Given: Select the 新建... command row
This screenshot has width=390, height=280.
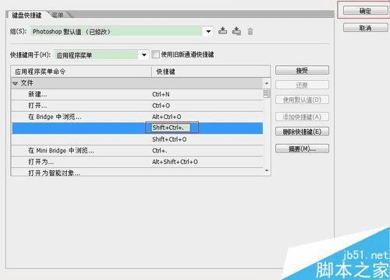Looking at the screenshot, I should (x=137, y=94).
